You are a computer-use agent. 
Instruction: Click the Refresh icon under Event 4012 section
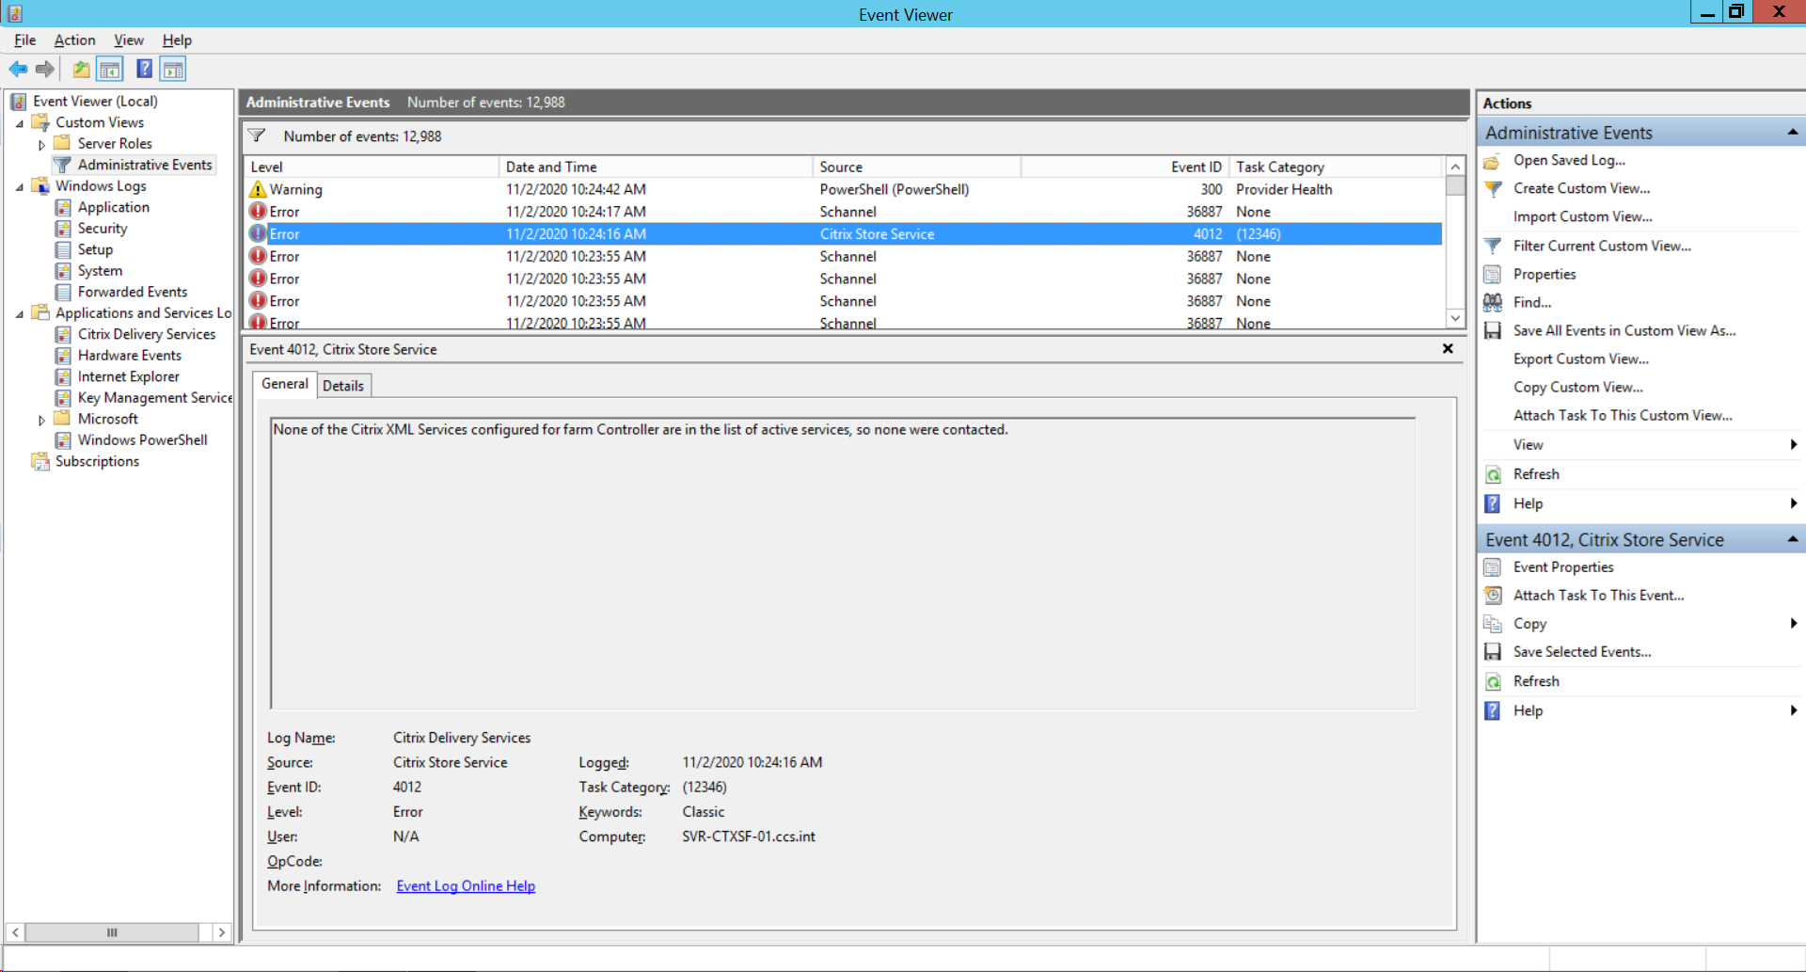(x=1493, y=681)
